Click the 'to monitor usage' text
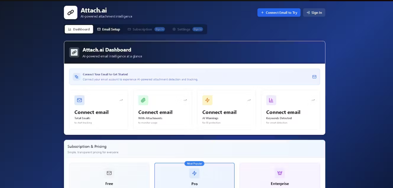Viewport: 393px width, 188px height. coord(148,123)
